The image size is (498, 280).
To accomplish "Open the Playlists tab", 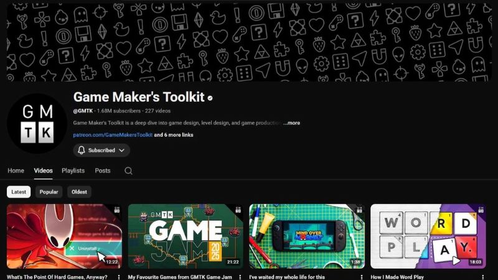I will click(x=73, y=170).
